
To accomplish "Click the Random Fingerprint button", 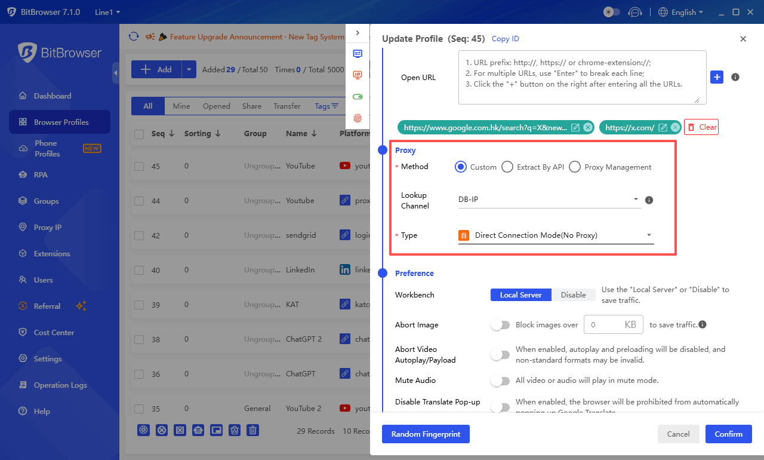I will tap(426, 434).
